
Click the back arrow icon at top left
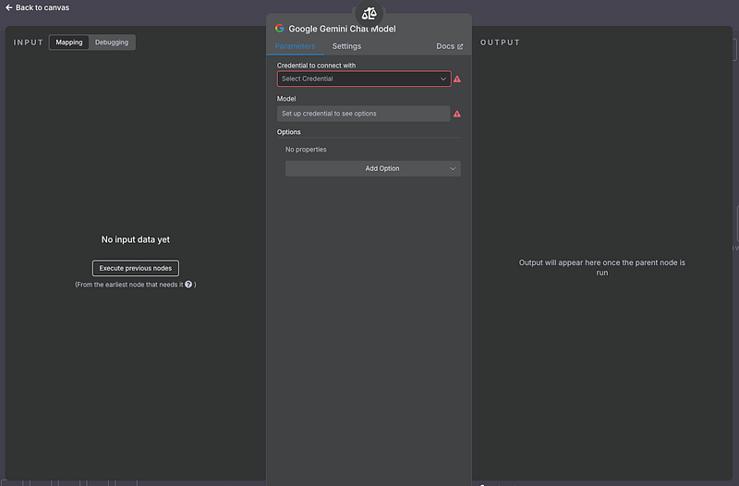pyautogui.click(x=9, y=7)
